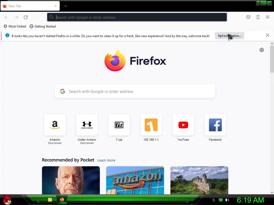The width and height of the screenshot is (274, 205).
Task: Open the Amazon building Pocket story
Action: pyautogui.click(x=135, y=180)
